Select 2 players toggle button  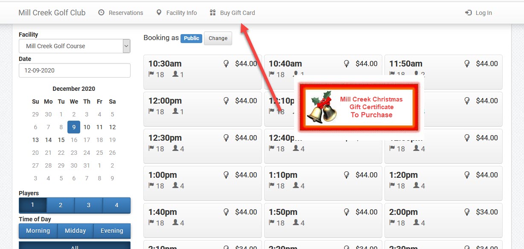click(x=61, y=205)
